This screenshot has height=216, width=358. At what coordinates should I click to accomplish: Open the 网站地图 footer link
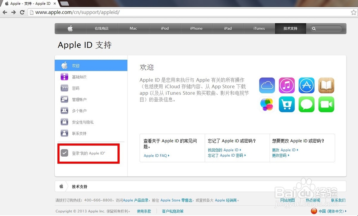point(287,200)
